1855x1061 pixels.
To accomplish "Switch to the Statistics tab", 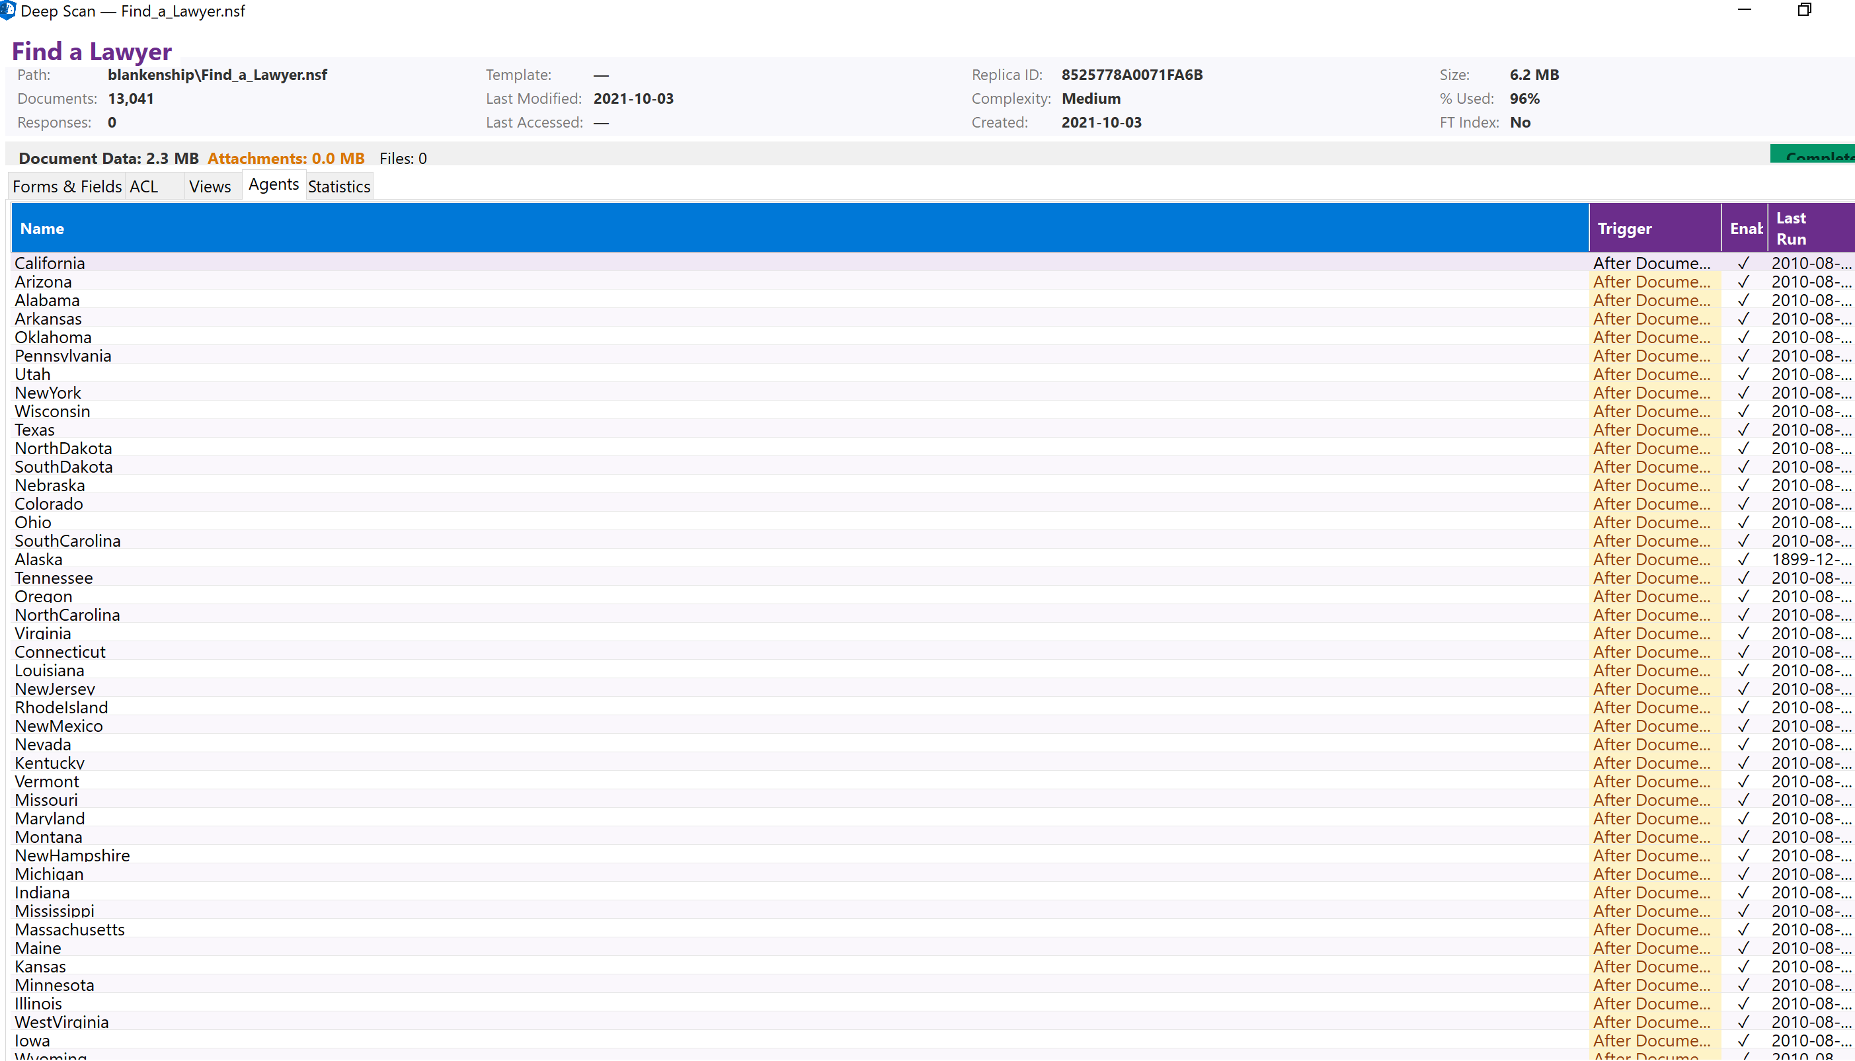I will (x=338, y=186).
